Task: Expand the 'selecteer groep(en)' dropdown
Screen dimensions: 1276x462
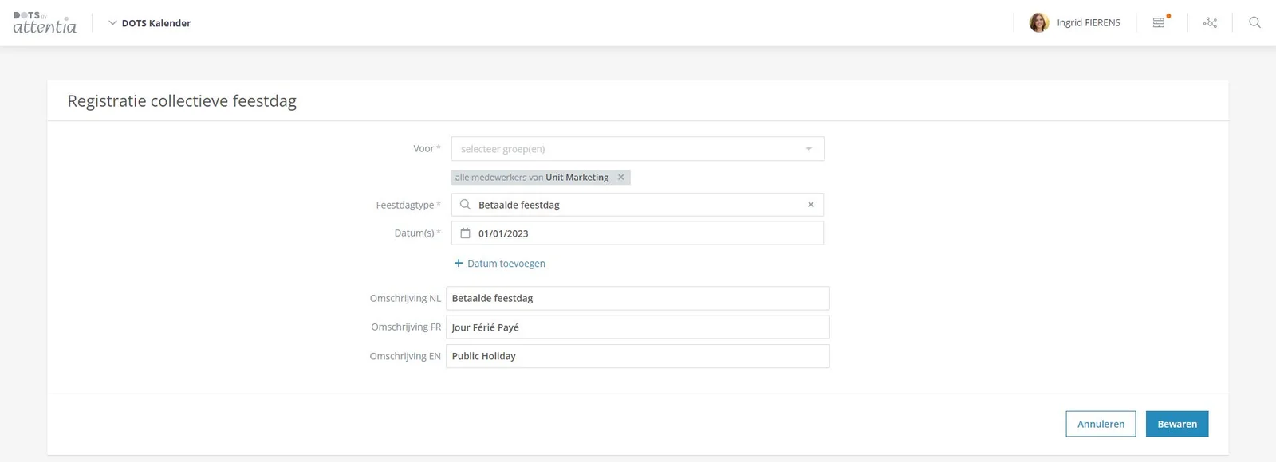Action: pyautogui.click(x=638, y=149)
